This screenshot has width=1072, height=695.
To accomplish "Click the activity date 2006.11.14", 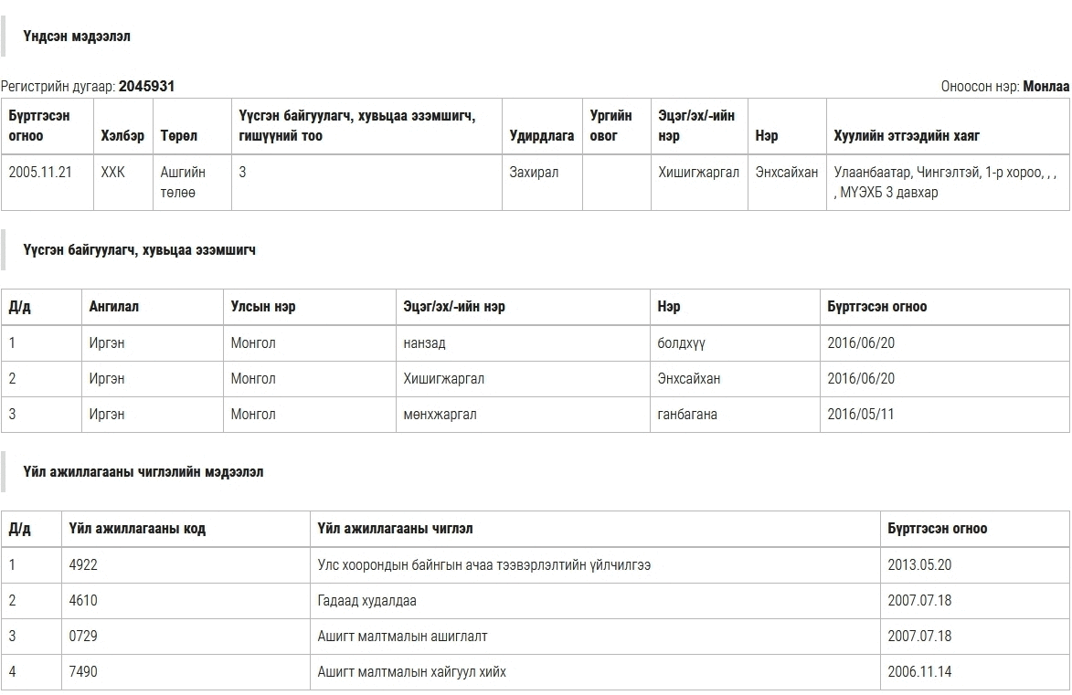I will pyautogui.click(x=919, y=672).
